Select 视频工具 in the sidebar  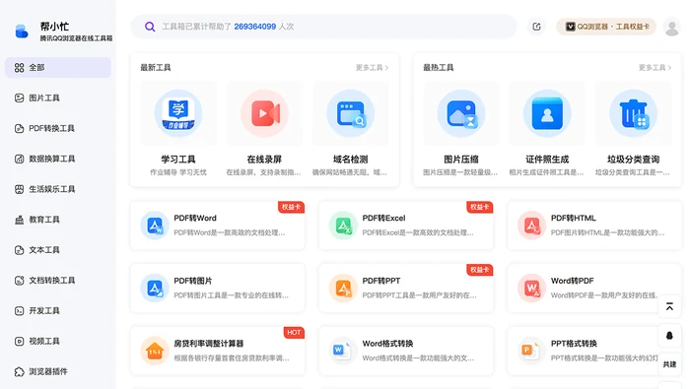58,341
